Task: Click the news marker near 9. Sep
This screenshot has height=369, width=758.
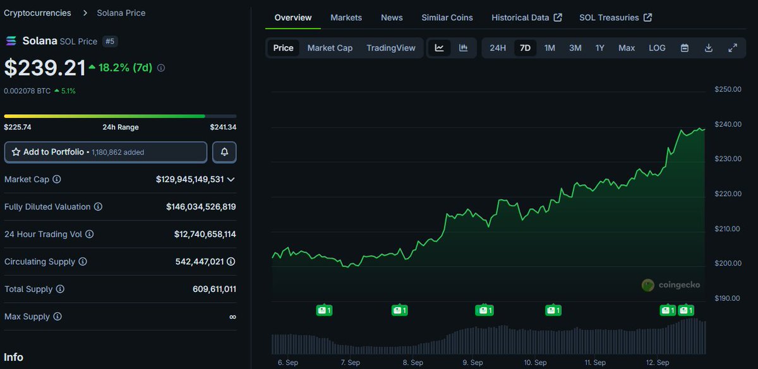Action: click(484, 310)
